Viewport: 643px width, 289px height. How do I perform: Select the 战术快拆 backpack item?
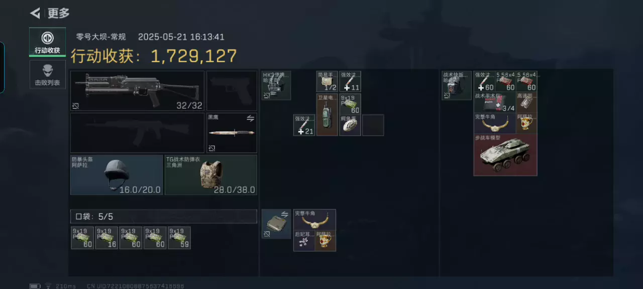(x=457, y=85)
